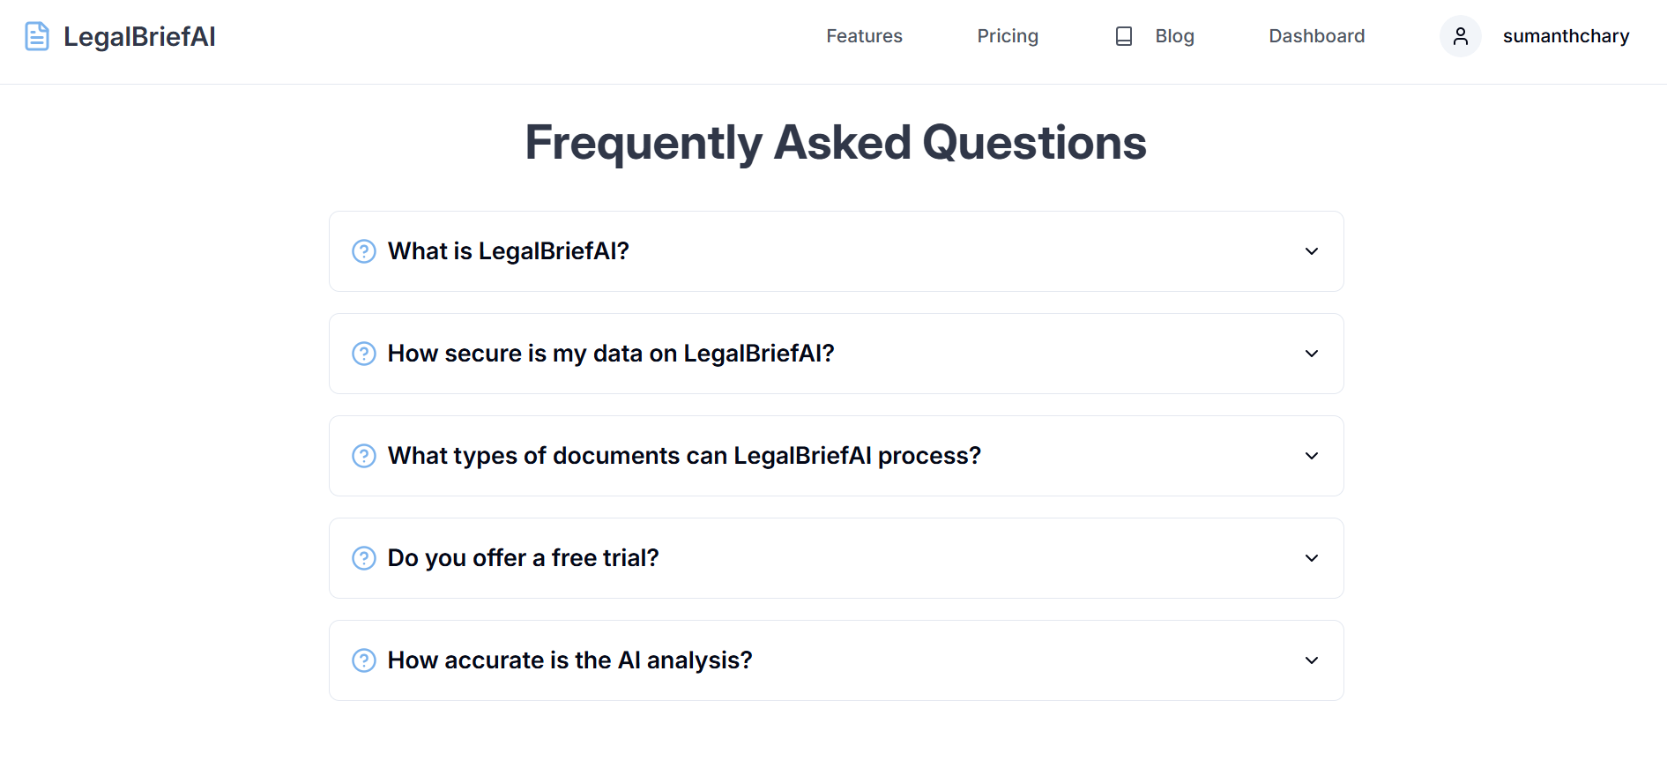This screenshot has height=783, width=1667.
Task: Expand the AI analysis accuracy chevron
Action: 1311,660
